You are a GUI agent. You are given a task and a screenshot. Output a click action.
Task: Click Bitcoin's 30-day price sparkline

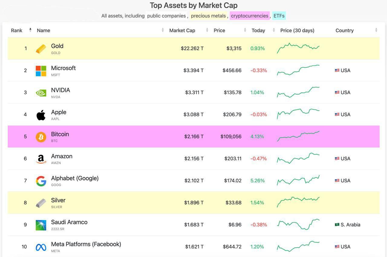298,136
